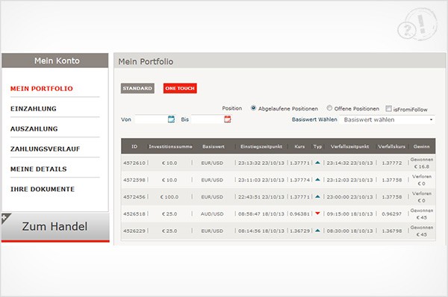
Task: Click entry time 22:43:51 23/10/13
Action: [261, 197]
